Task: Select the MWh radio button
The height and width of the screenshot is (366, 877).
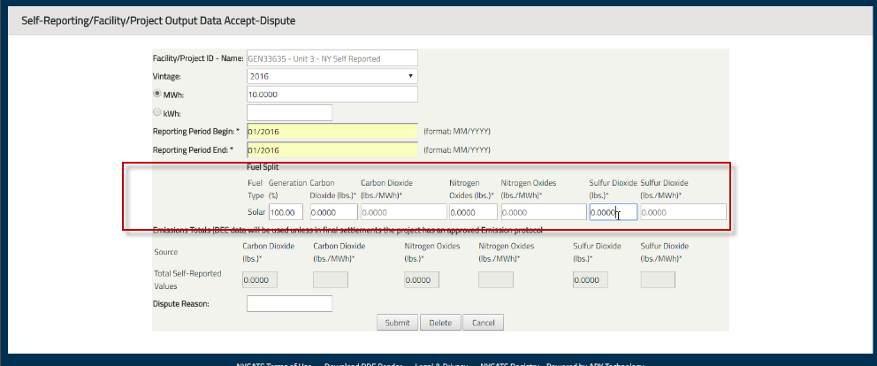Action: [158, 94]
